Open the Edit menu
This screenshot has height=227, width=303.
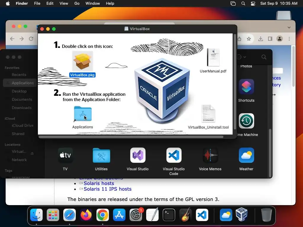click(x=50, y=4)
